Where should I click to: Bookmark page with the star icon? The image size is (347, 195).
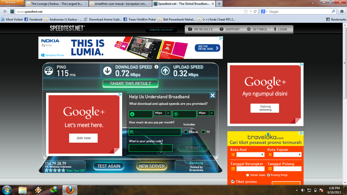pos(246,11)
